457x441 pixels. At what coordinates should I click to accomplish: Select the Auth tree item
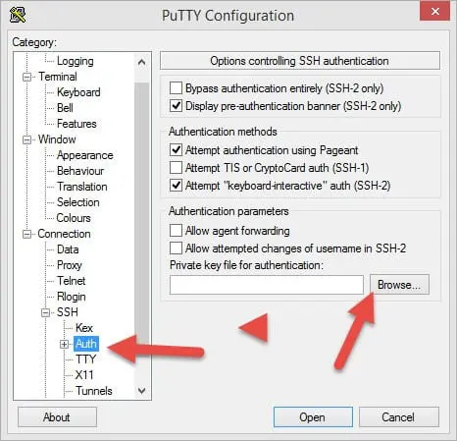86,344
